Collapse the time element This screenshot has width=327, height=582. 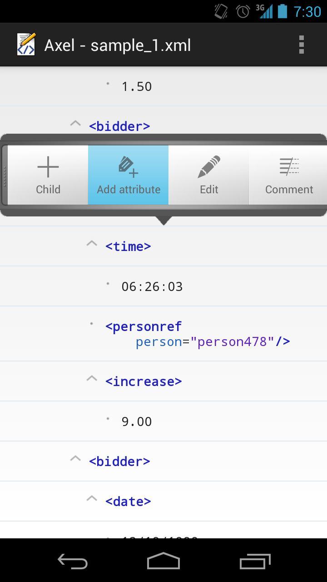(x=92, y=243)
